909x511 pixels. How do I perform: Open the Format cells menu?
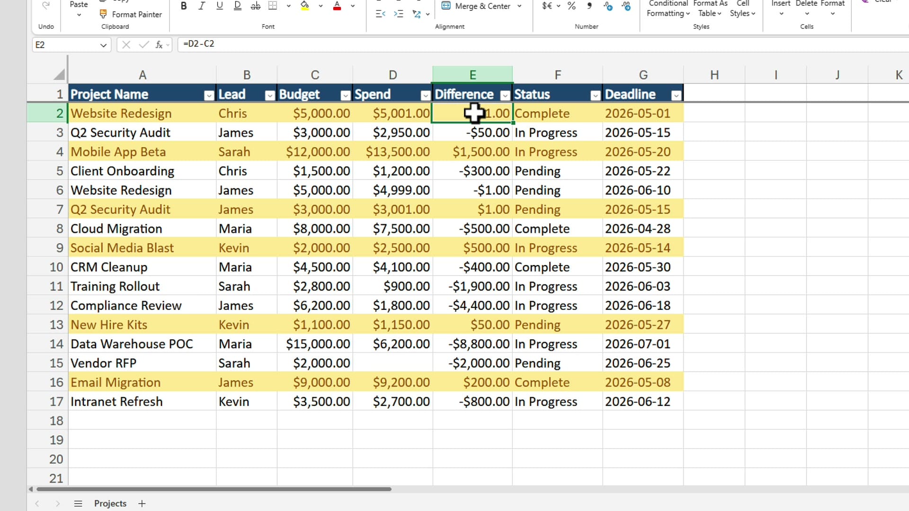(x=832, y=9)
